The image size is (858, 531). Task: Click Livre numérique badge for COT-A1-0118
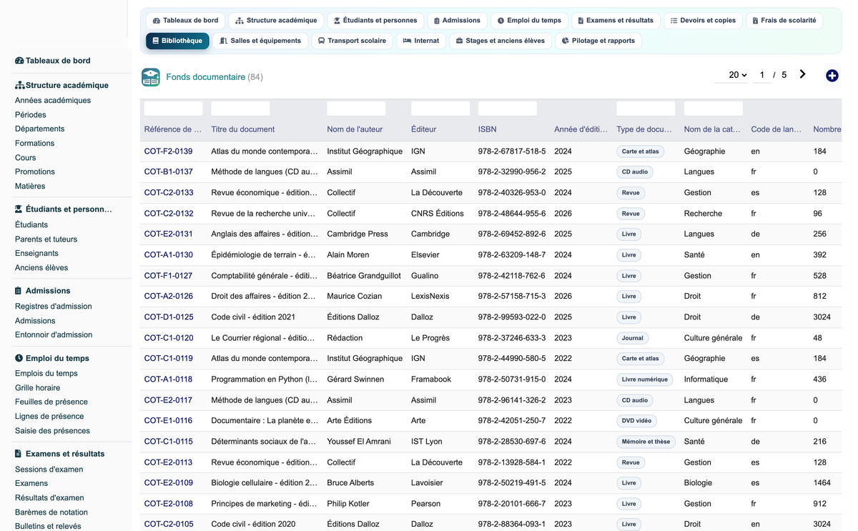pyautogui.click(x=645, y=379)
